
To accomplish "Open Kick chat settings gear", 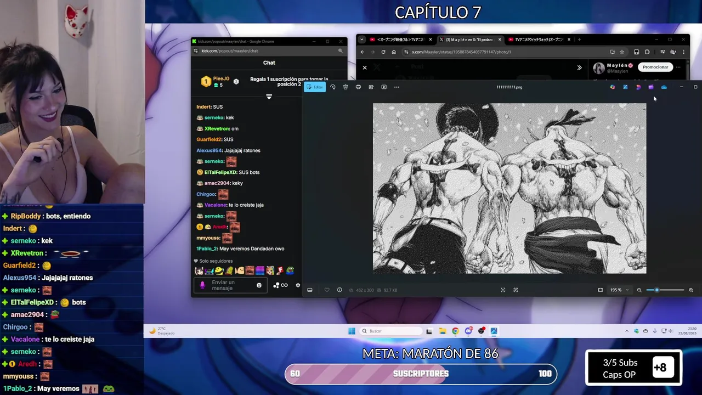I will click(298, 285).
